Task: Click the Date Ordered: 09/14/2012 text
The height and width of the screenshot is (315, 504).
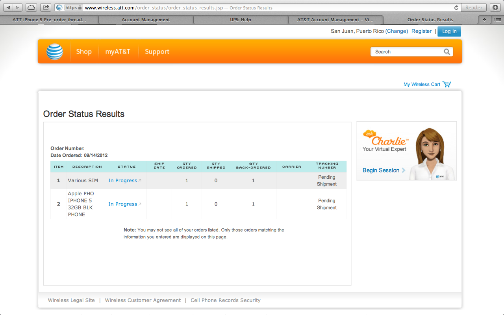Action: (x=79, y=156)
